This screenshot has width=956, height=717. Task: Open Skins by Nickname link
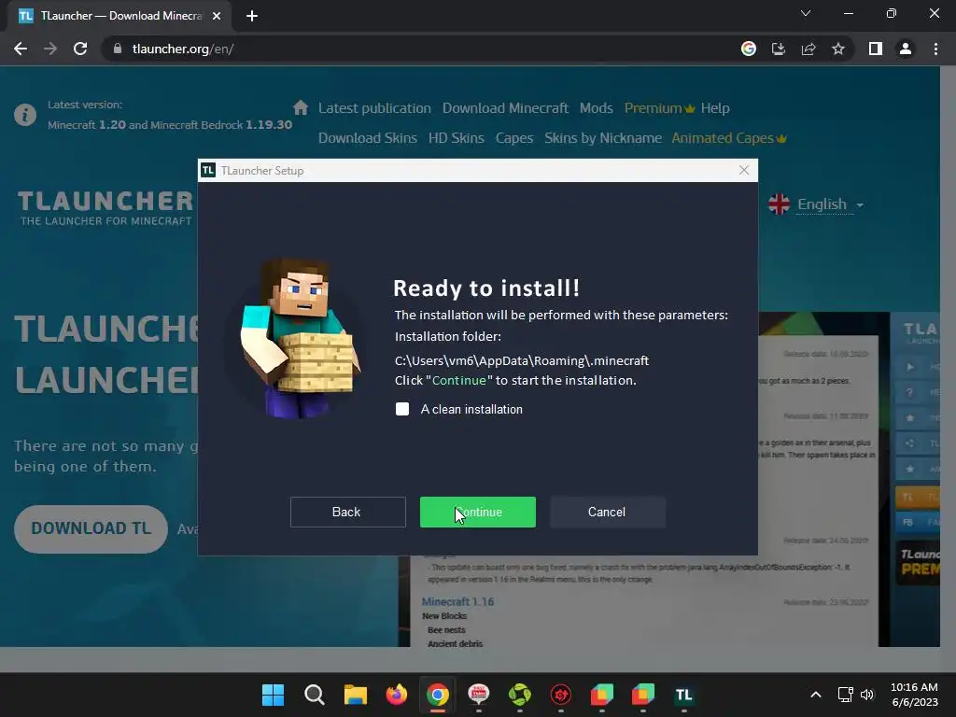pos(603,138)
